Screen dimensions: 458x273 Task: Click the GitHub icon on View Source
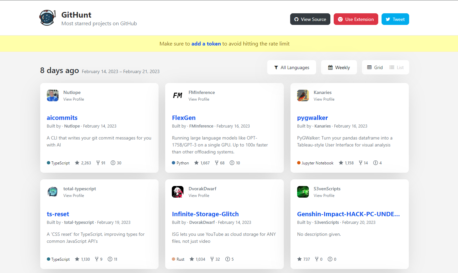[x=296, y=19]
